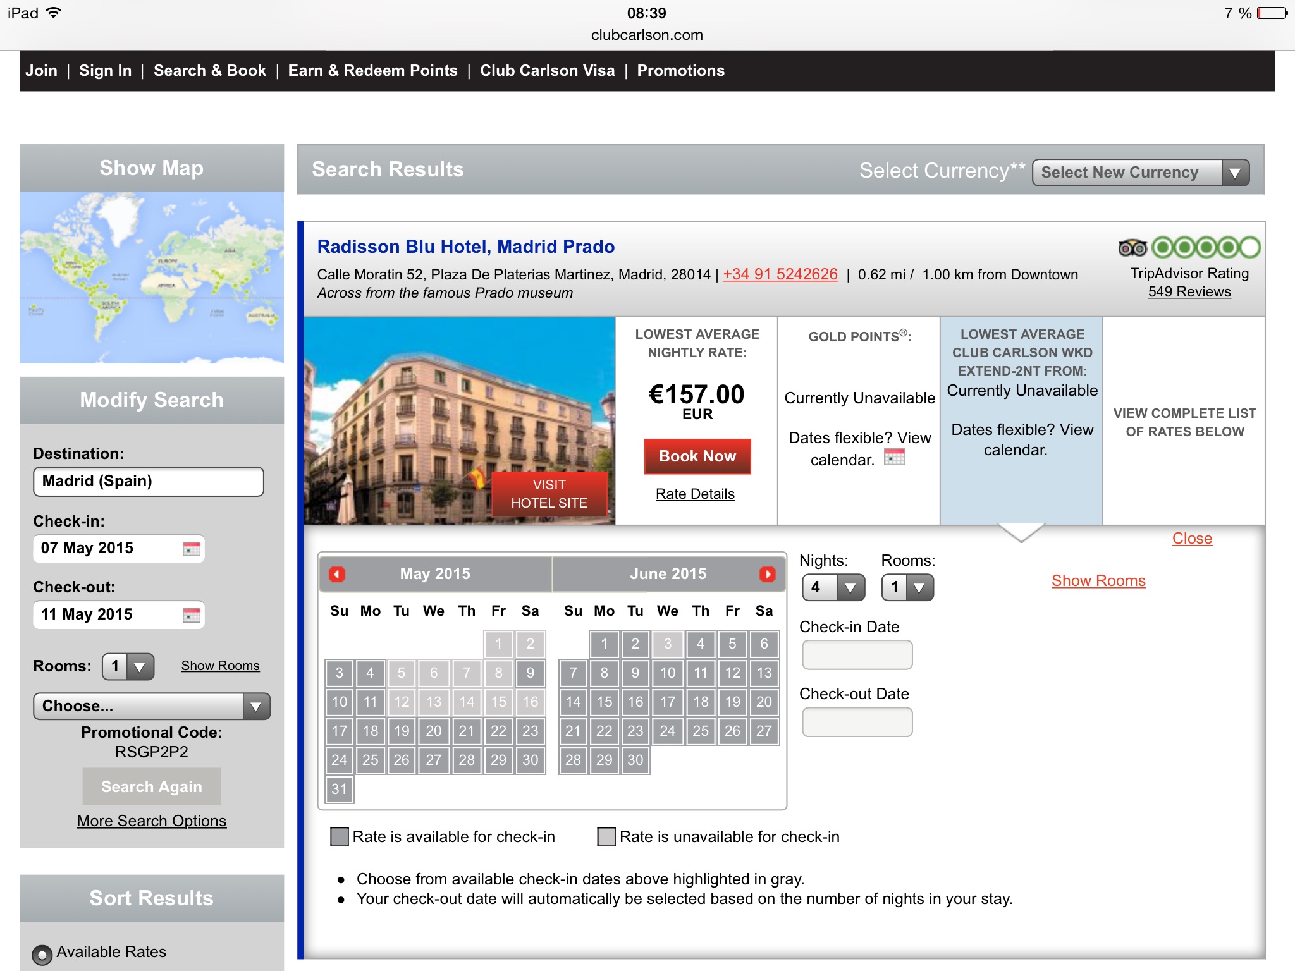Open the Select New Currency dropdown
Screen dimensions: 1295x971
[x=1140, y=173]
